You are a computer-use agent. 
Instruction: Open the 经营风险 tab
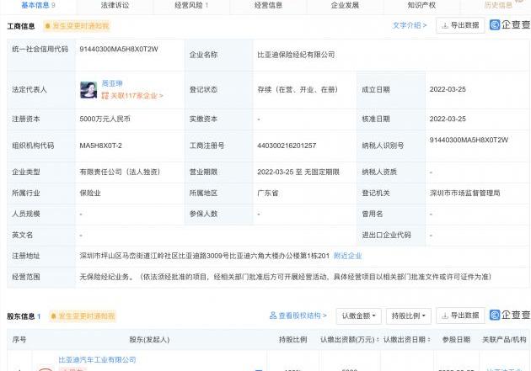pos(191,5)
